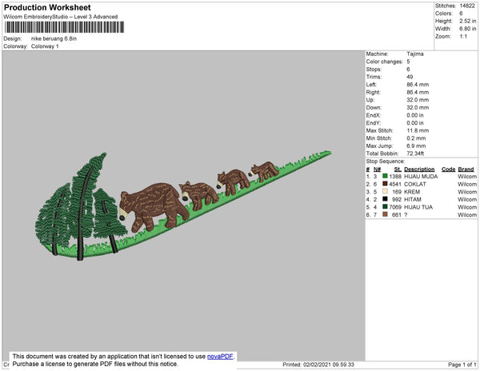Click the swatch for stop 661

click(385, 214)
